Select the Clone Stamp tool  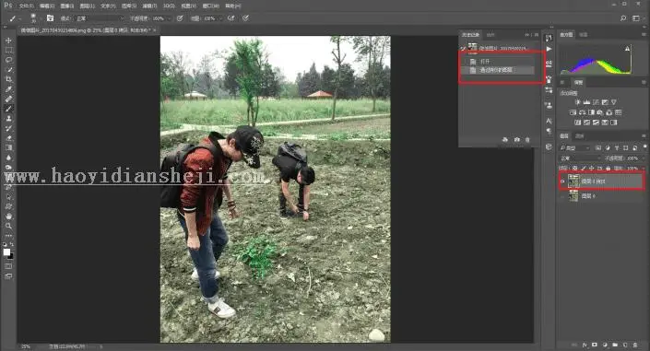pos(8,119)
